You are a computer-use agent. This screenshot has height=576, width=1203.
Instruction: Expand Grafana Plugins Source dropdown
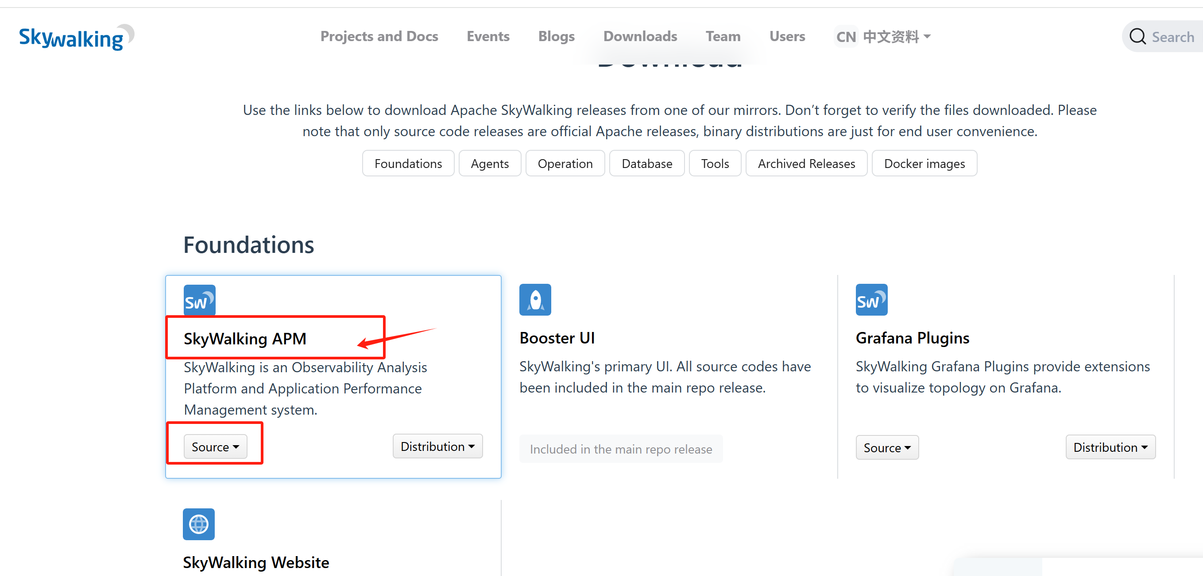(x=886, y=448)
